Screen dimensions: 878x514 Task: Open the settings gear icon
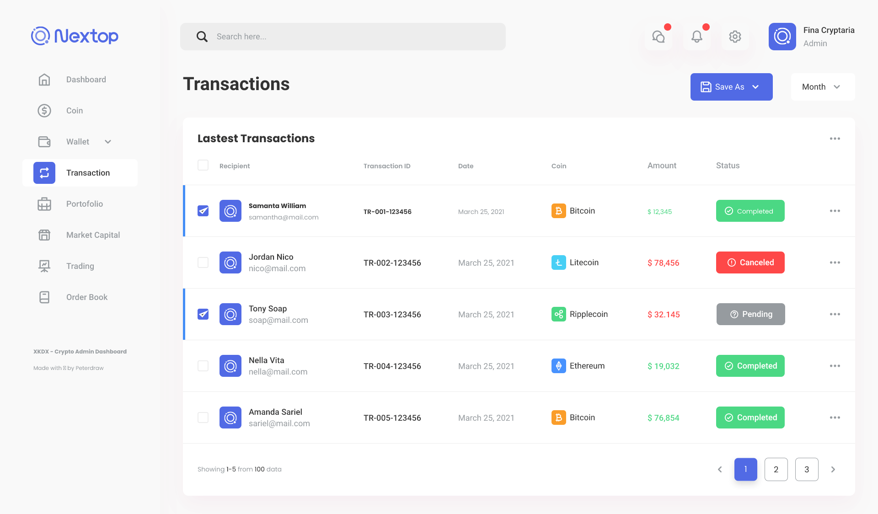point(735,37)
